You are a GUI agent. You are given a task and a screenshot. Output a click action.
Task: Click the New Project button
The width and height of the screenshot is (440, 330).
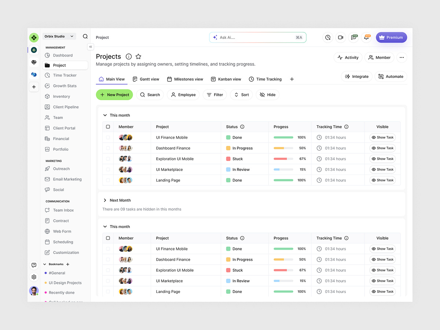[114, 95]
